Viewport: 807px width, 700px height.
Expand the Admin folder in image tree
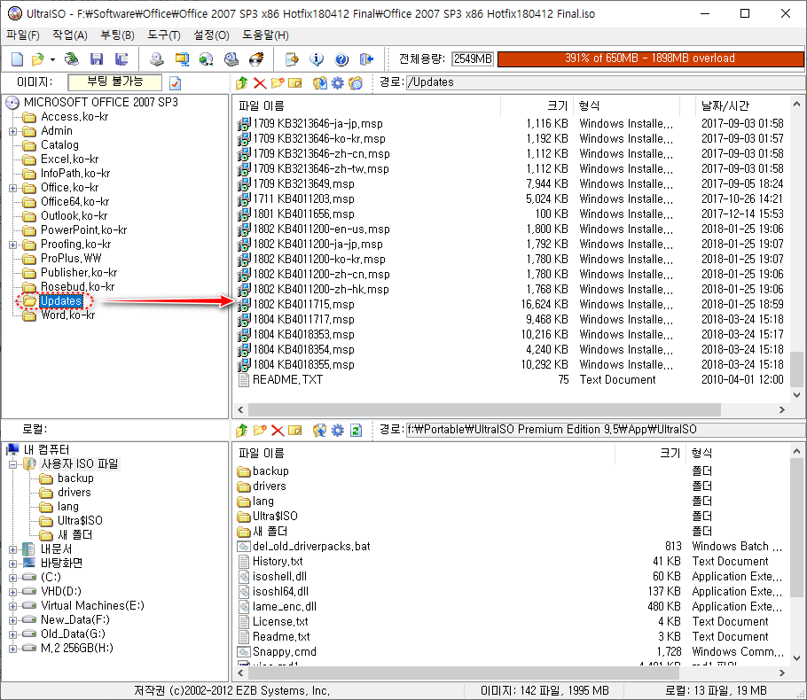[x=13, y=132]
